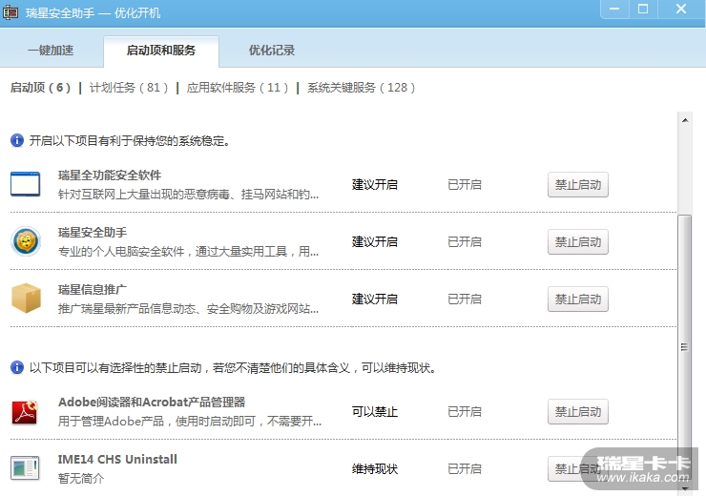
Task: Show the 计划任务 (81) list
Action: tap(129, 88)
